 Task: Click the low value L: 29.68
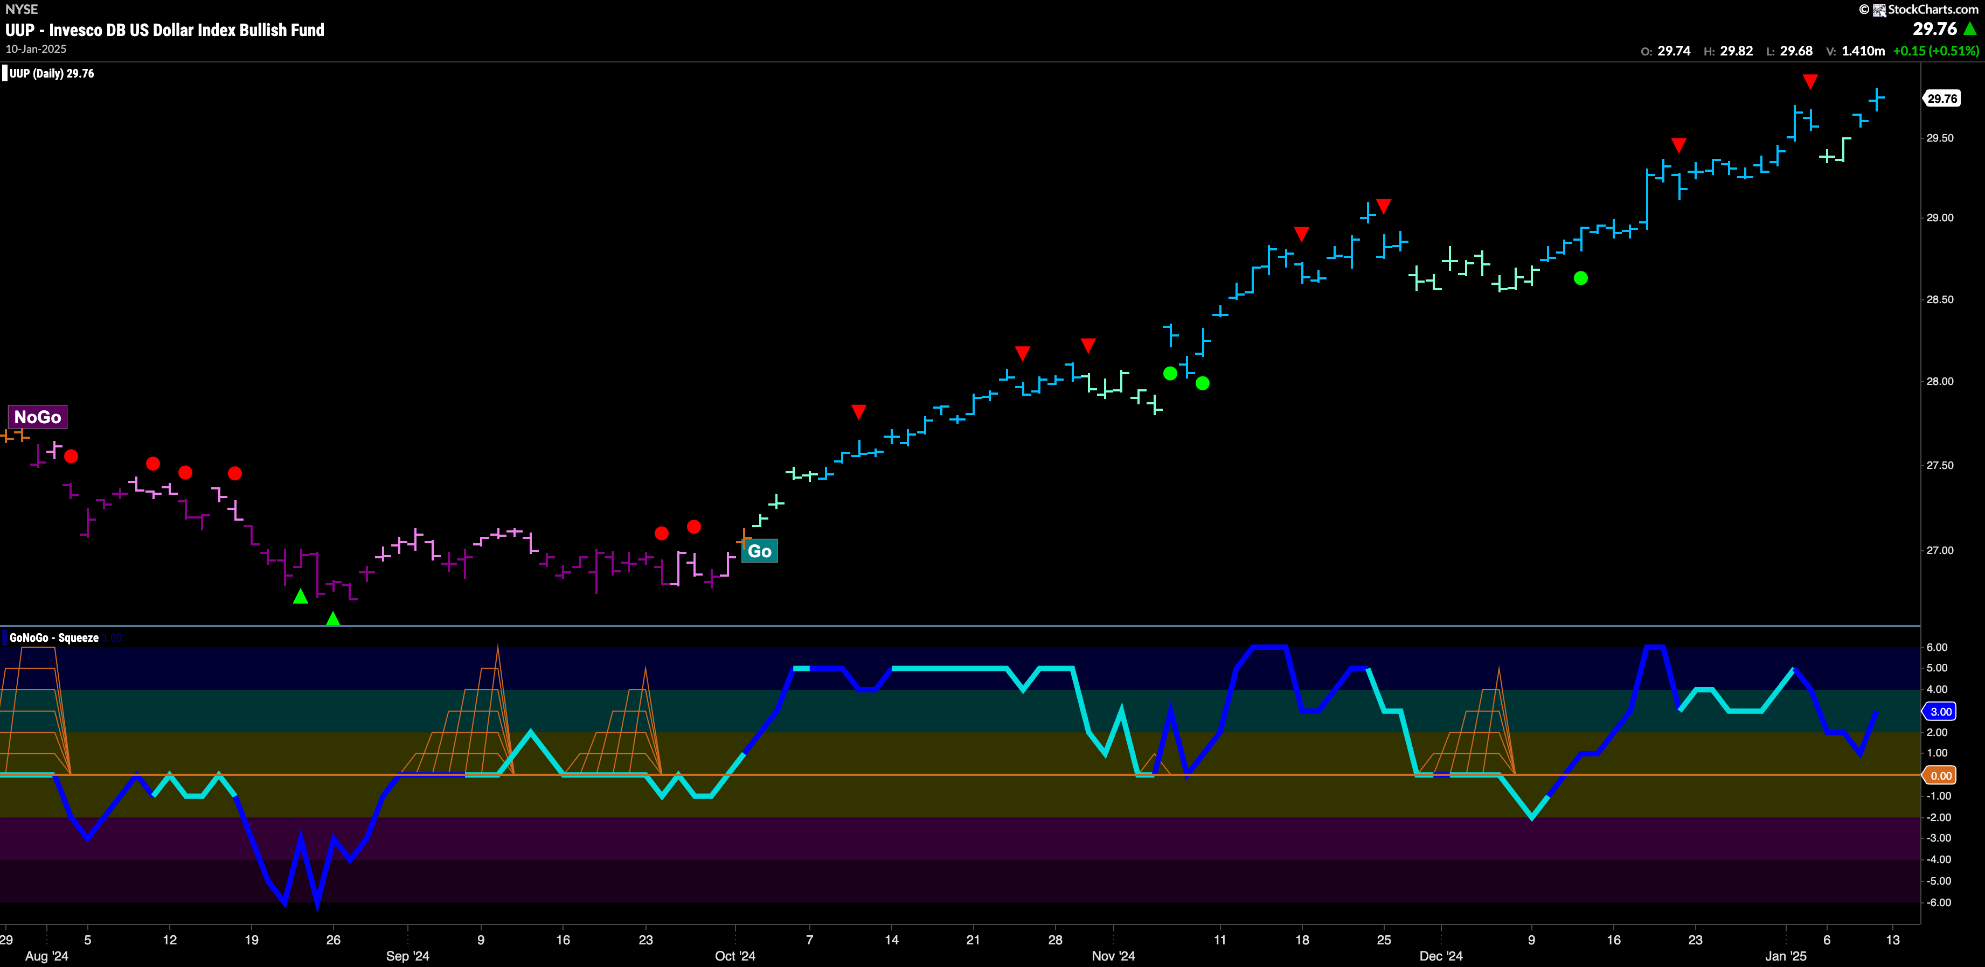pos(1789,51)
